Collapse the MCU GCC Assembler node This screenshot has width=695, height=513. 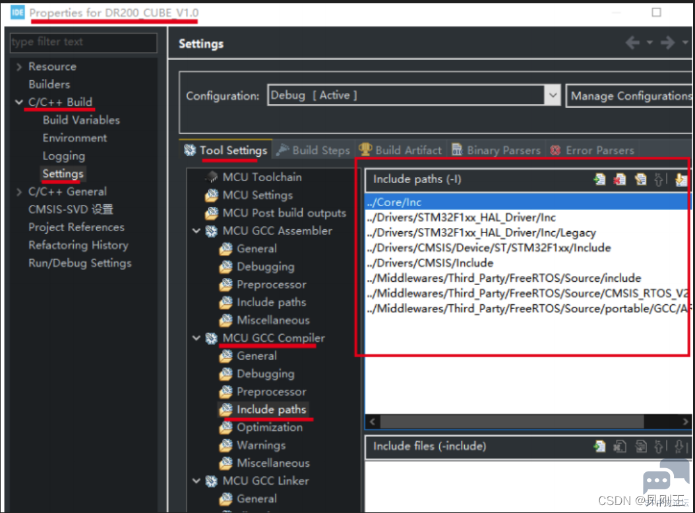click(196, 230)
